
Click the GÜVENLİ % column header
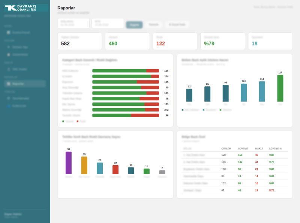pyautogui.click(x=275, y=148)
